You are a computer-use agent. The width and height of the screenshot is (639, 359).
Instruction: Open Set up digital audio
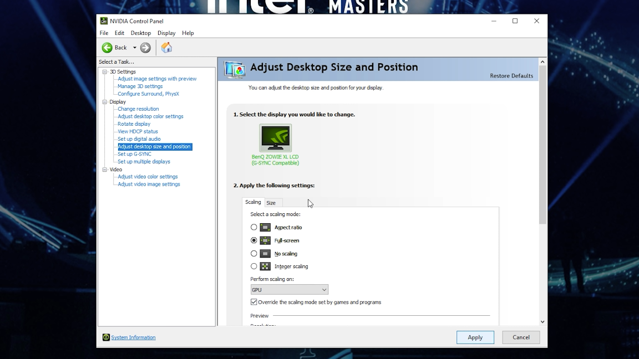pos(139,139)
